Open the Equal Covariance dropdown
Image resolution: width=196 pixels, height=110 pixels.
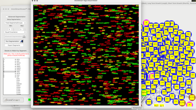(x=15, y=32)
